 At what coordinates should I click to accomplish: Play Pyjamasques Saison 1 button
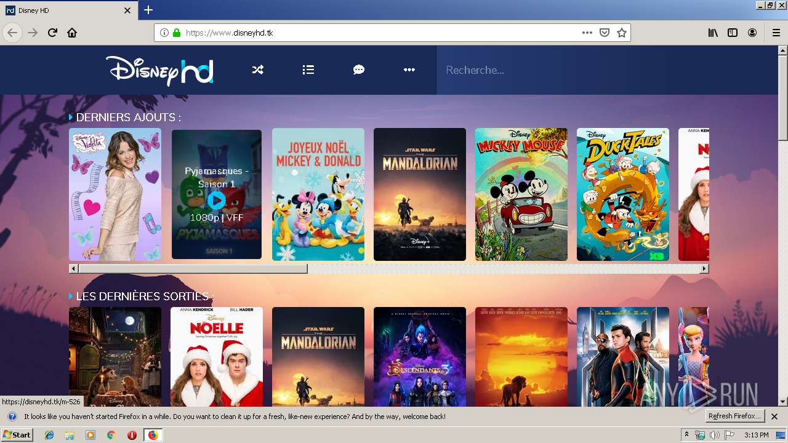tap(216, 200)
